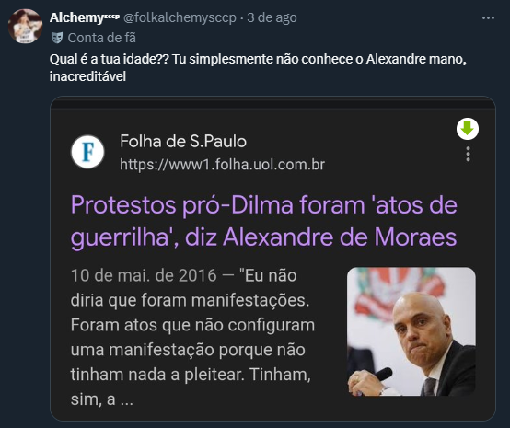The height and width of the screenshot is (428, 510).
Task: Open the article thumbnail showing the man at the microphone
Action: click(x=411, y=331)
